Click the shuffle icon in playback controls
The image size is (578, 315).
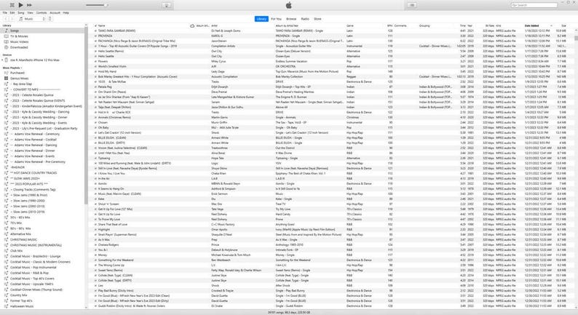pyautogui.click(x=12, y=5)
